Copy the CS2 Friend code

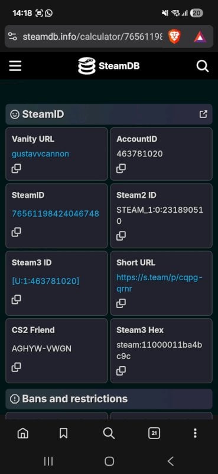pos(17,367)
